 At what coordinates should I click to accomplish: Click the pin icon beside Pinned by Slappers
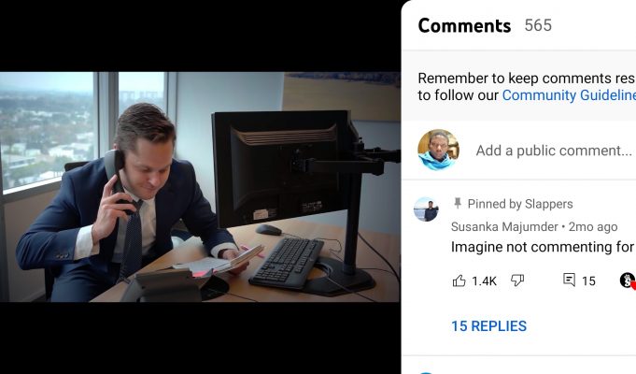pyautogui.click(x=458, y=203)
